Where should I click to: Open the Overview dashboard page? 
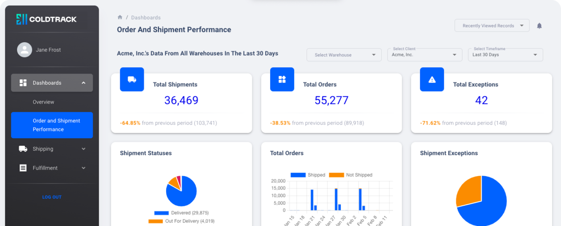[x=44, y=102]
